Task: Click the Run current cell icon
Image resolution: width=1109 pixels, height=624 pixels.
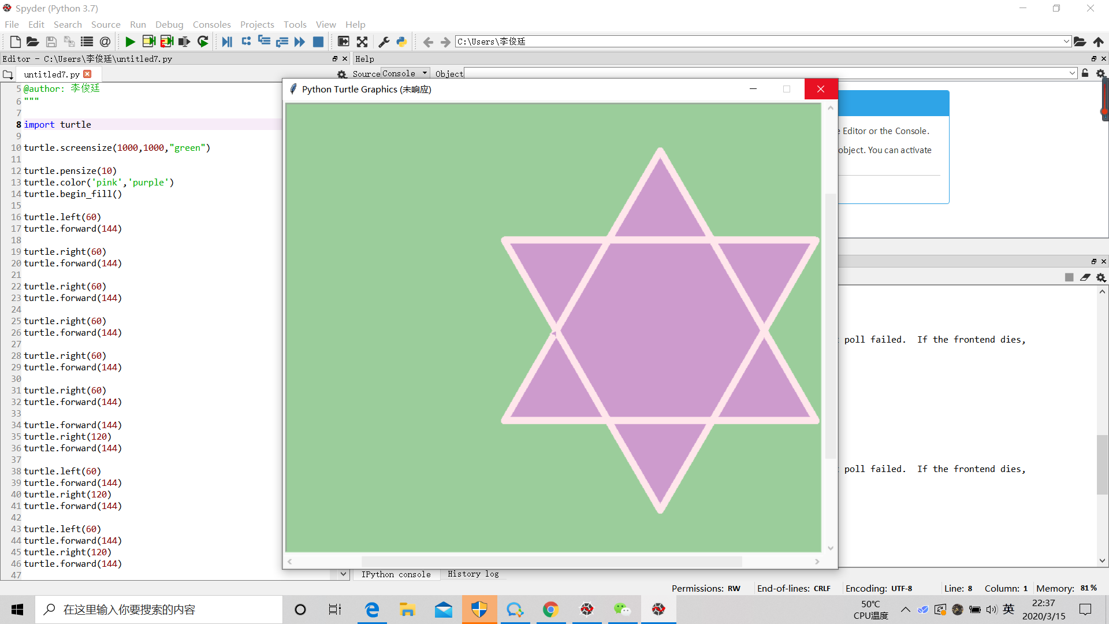Action: point(148,42)
